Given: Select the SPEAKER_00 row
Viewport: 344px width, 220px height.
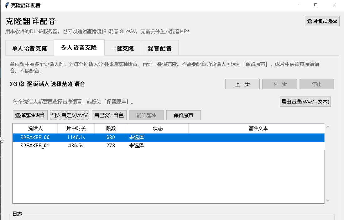Looking at the screenshot, I should 169,138.
